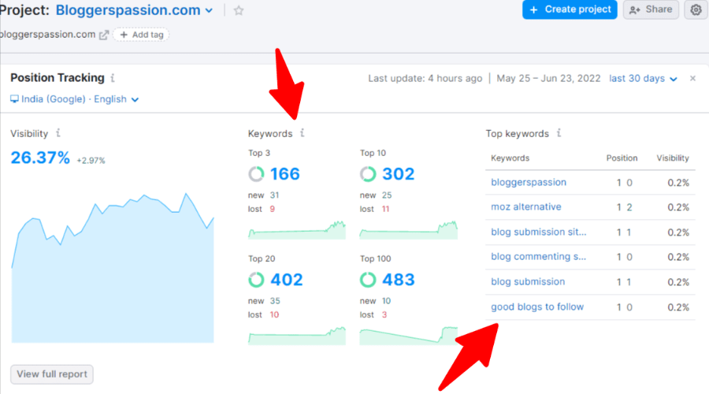The height and width of the screenshot is (394, 709).
Task: Click the visibility trend area chart
Action: 113,268
